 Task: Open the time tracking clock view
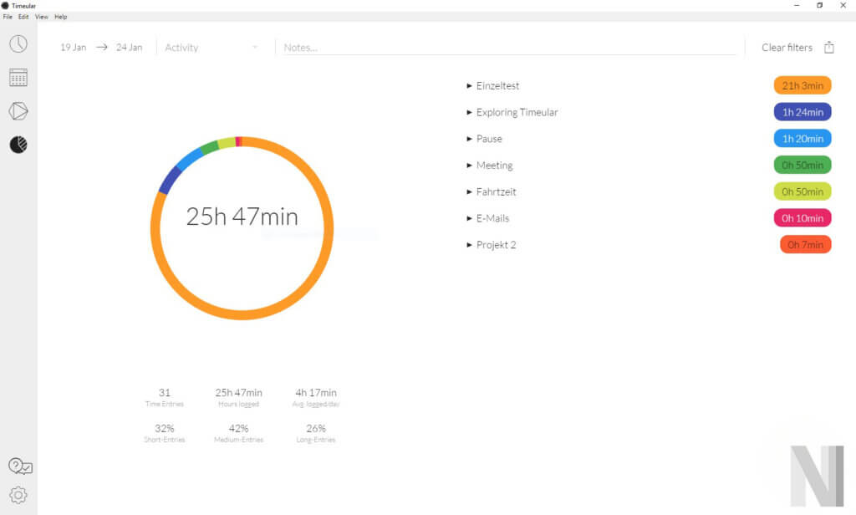(x=18, y=43)
